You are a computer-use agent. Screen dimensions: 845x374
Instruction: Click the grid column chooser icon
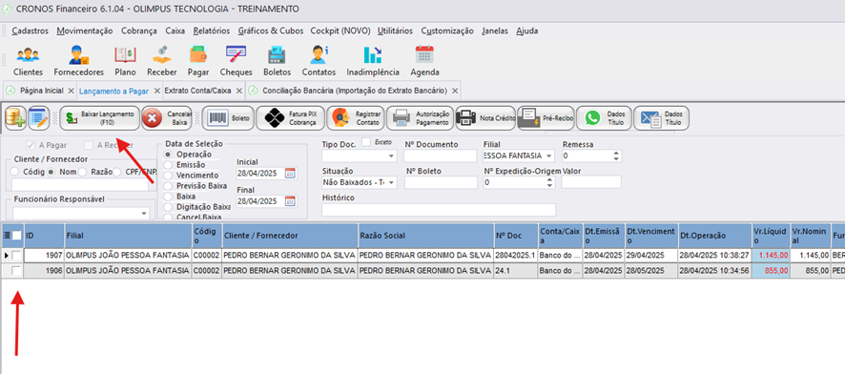point(6,235)
